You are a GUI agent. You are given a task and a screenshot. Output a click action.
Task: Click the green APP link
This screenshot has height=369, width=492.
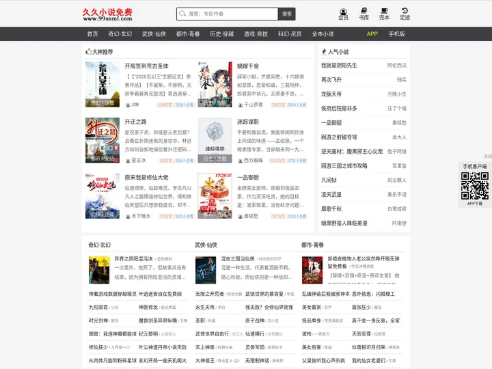pos(372,34)
